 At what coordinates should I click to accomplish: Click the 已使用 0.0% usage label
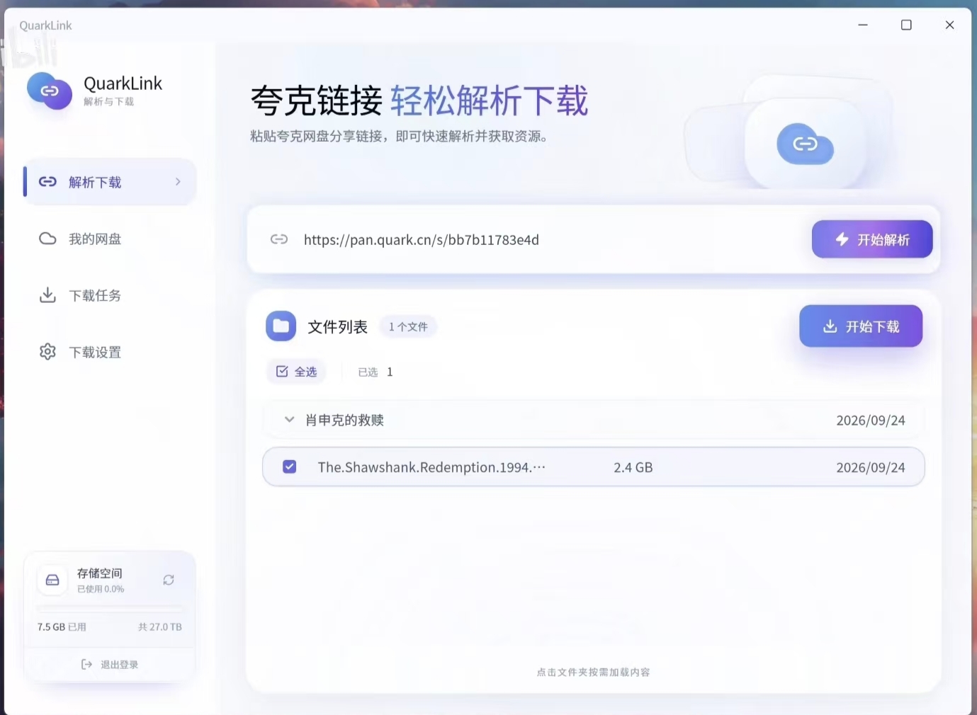[101, 589]
